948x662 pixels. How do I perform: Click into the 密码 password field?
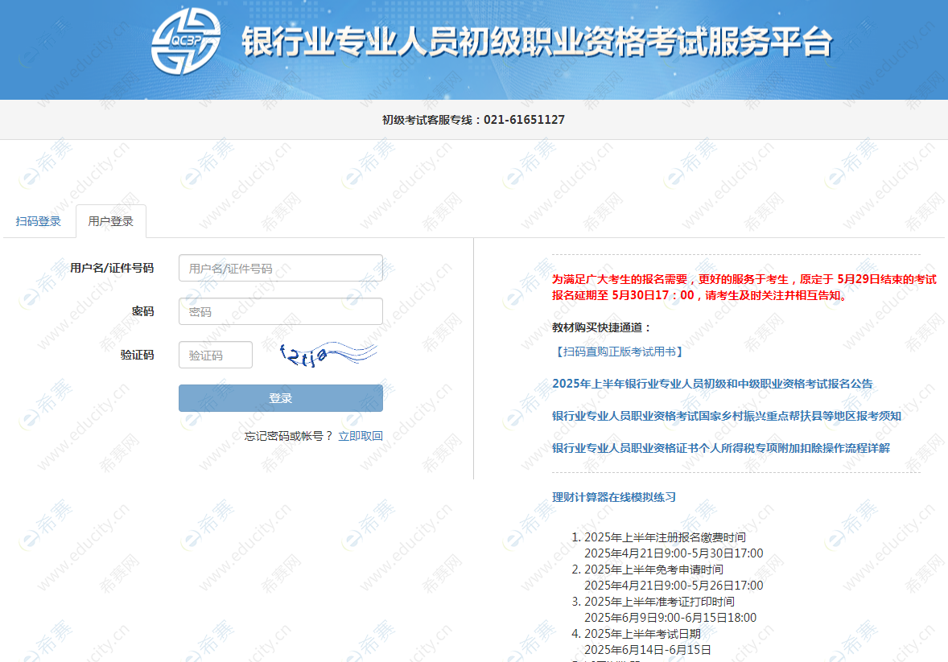281,311
